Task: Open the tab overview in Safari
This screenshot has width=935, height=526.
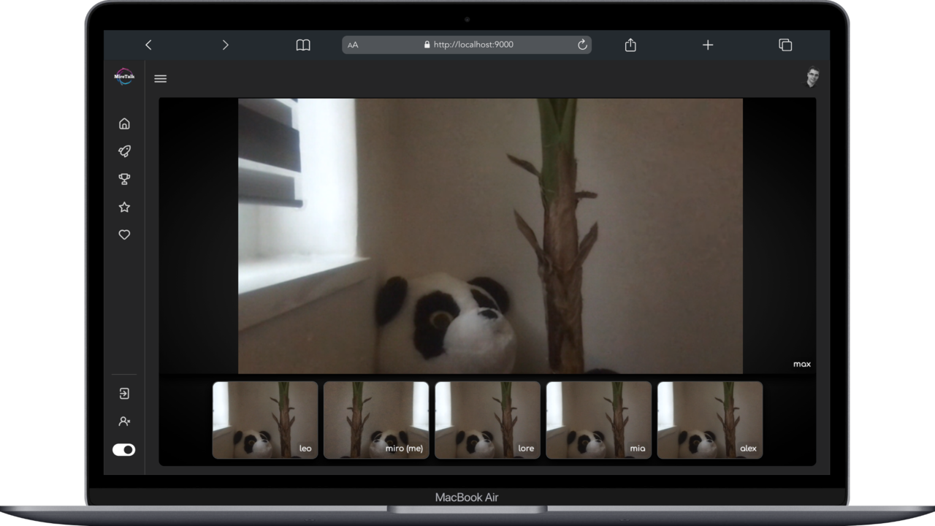Action: pos(785,45)
